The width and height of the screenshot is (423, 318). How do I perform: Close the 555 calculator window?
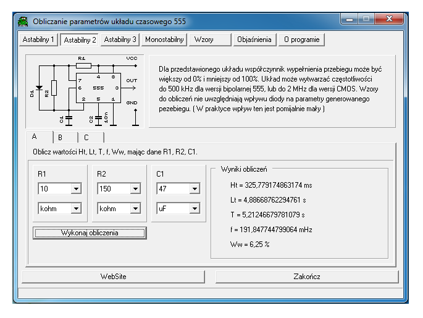(389, 19)
